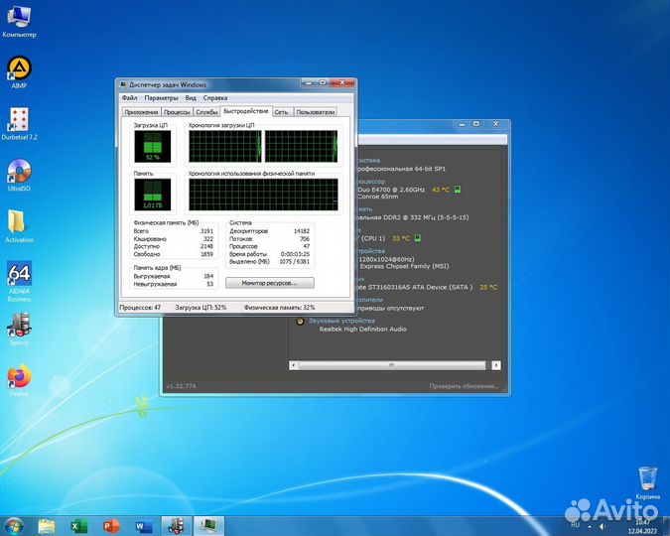Screen dimensions: 670x536
Task: Launch AIDA64 Business desktop shortcut
Action: click(19, 281)
